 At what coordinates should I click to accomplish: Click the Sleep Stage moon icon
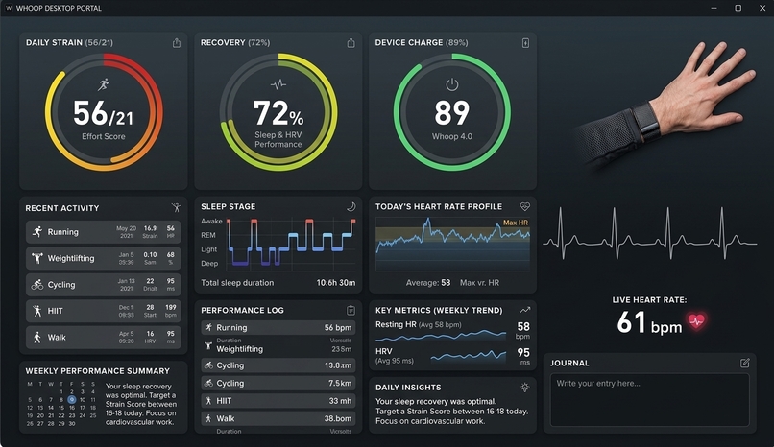(x=351, y=206)
